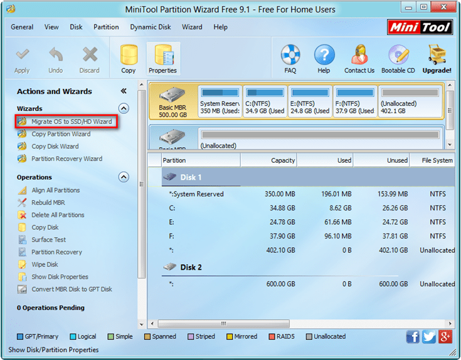Select the 402.1 GB Unallocated block on Disk 1
The height and width of the screenshot is (360, 461).
tap(410, 102)
